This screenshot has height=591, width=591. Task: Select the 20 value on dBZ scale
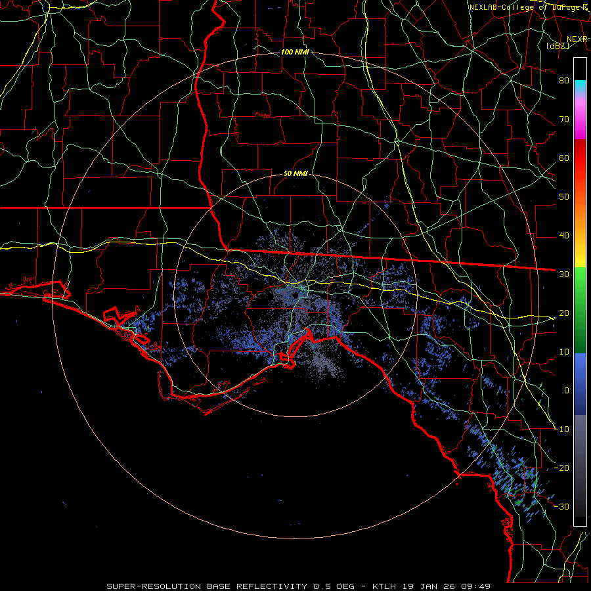point(564,313)
